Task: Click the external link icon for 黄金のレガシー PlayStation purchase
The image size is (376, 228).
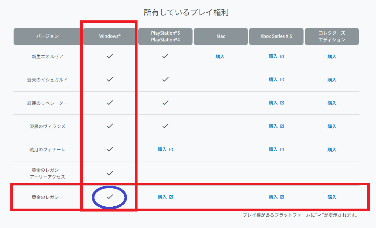Action: pos(171,197)
